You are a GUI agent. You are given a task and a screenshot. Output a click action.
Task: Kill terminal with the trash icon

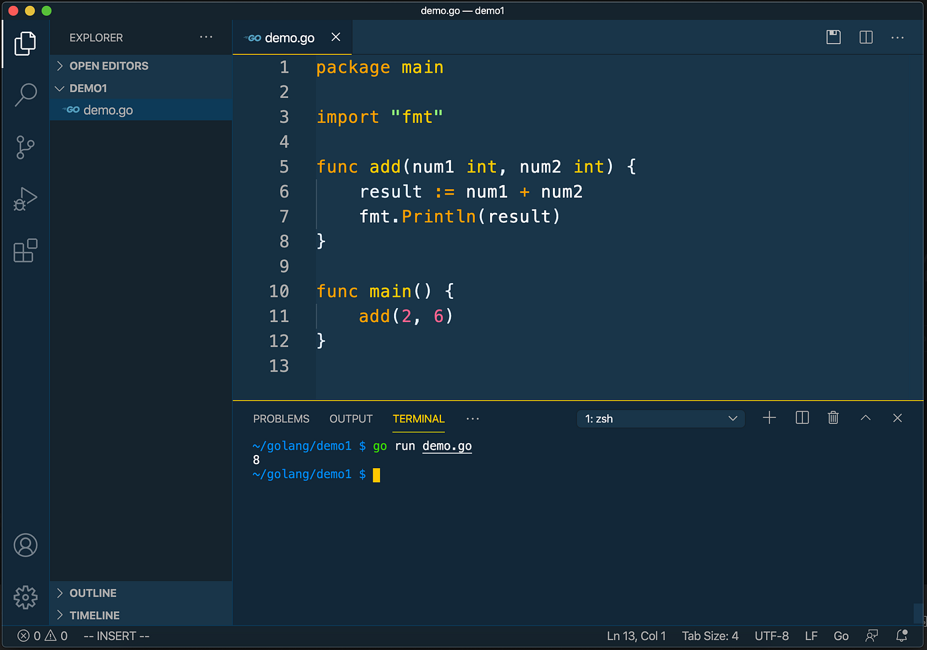coord(834,418)
